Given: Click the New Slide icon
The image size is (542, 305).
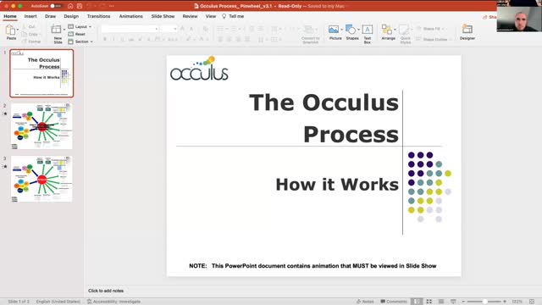Looking at the screenshot, I should click(56, 30).
